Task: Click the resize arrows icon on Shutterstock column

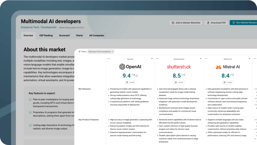Action: (157, 59)
